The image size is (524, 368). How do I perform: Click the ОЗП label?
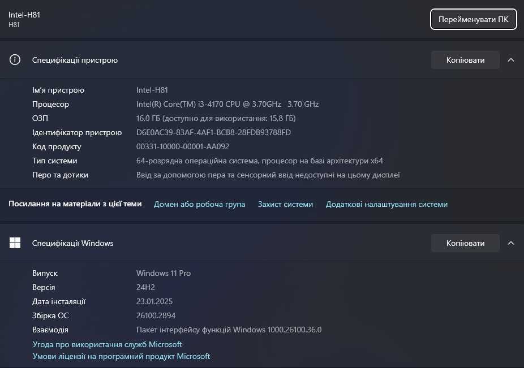click(40, 118)
